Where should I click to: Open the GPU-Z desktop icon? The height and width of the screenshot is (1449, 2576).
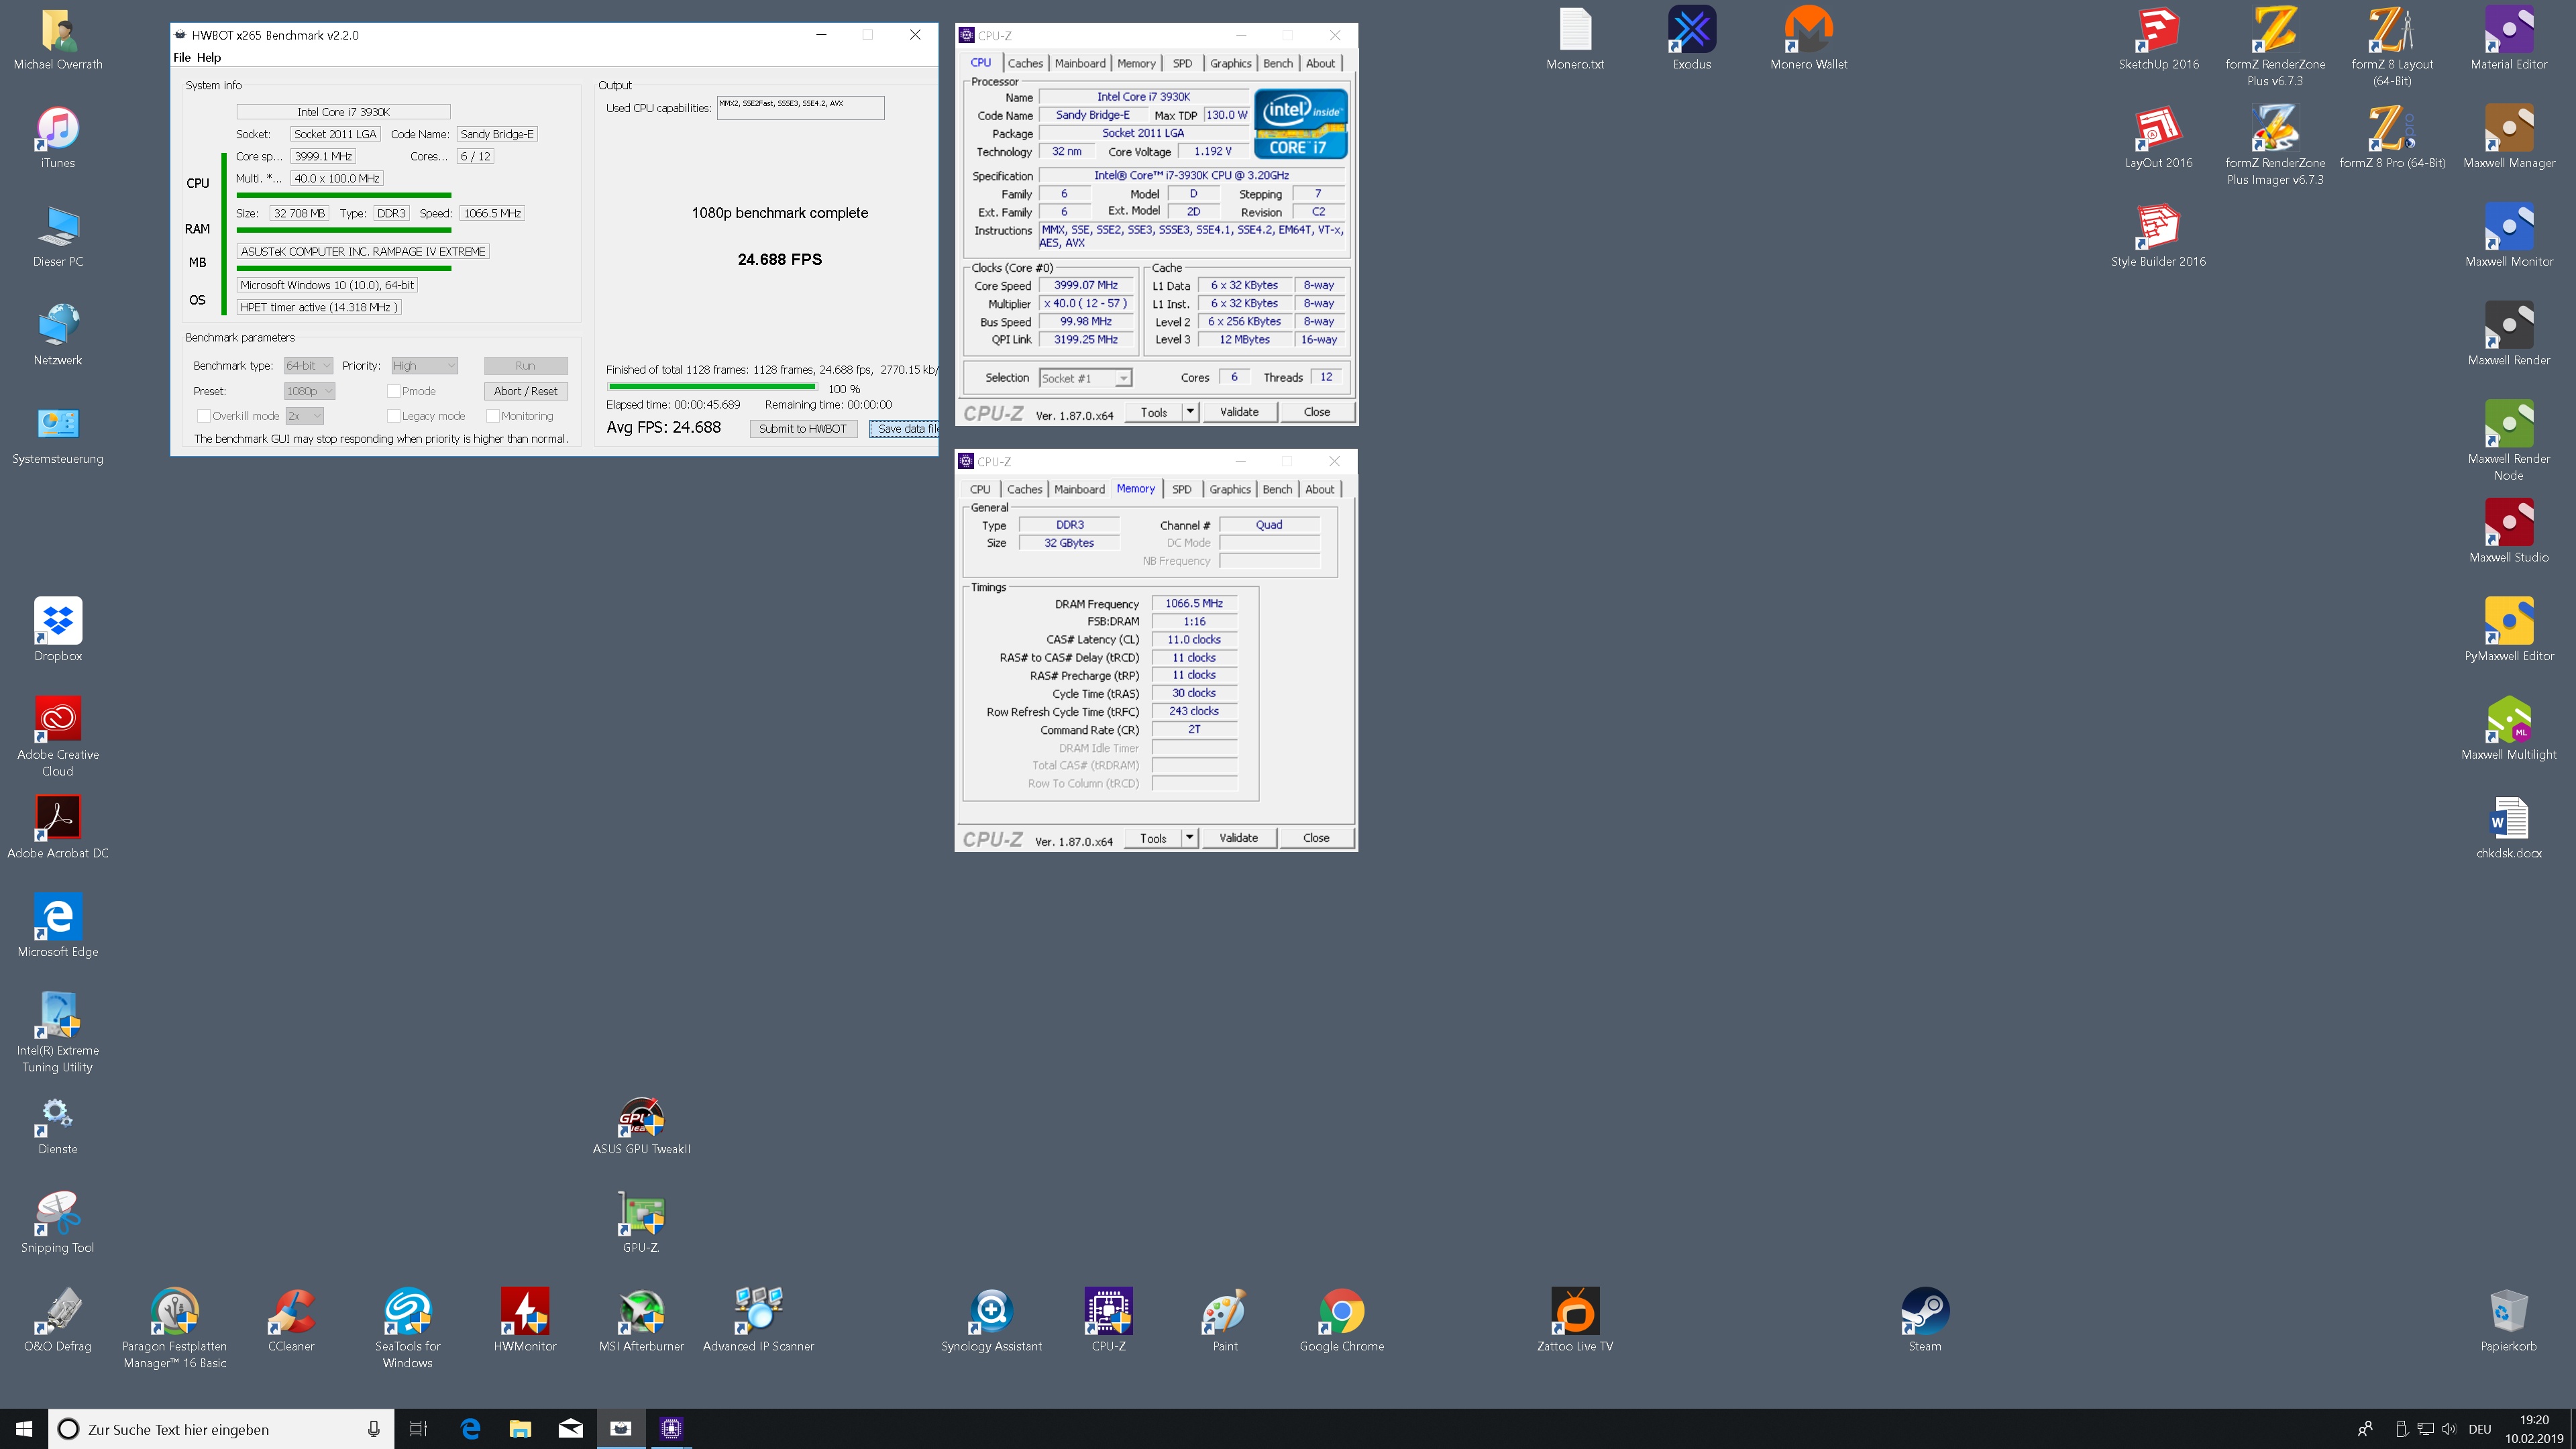tap(641, 1222)
